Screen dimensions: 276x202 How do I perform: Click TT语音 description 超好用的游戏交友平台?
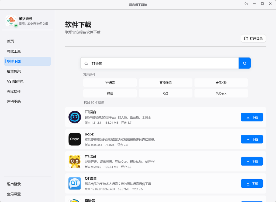[x=118, y=117]
